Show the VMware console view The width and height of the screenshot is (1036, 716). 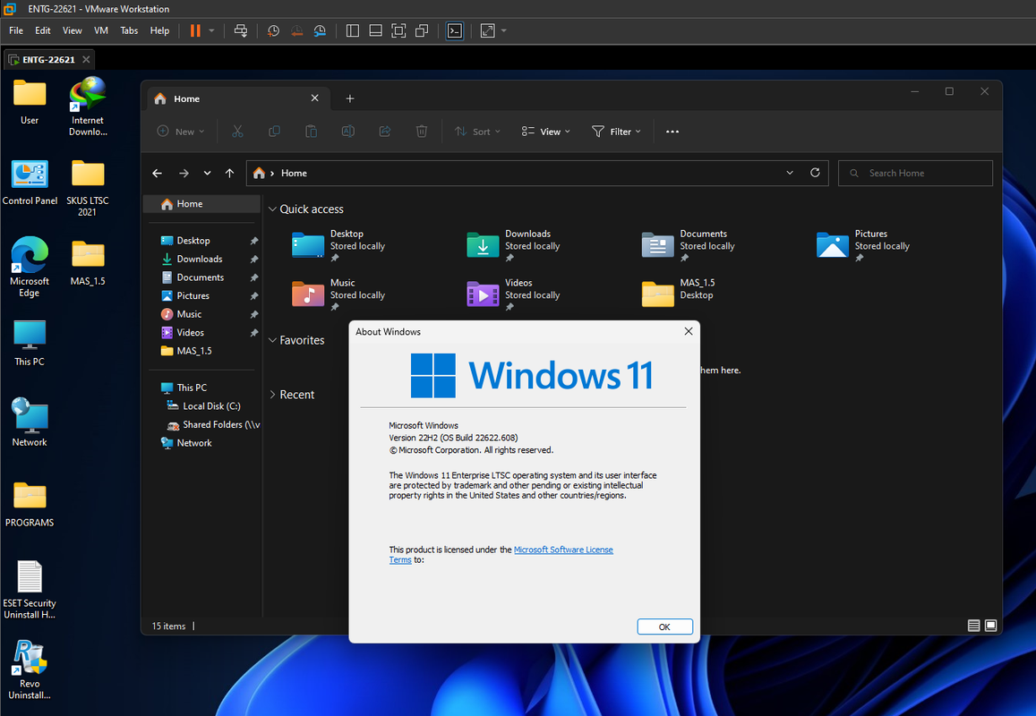click(x=455, y=30)
